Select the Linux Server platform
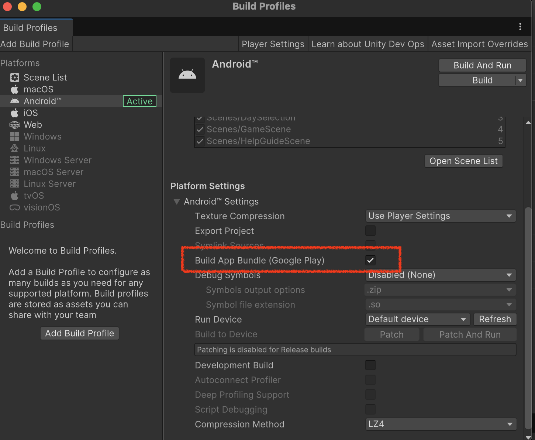535x440 pixels. click(x=81, y=184)
